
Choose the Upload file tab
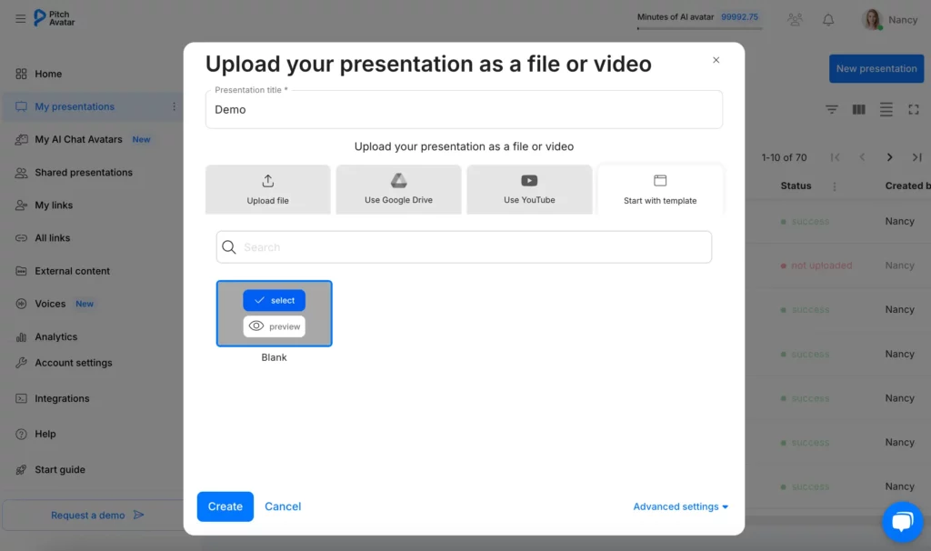point(267,189)
